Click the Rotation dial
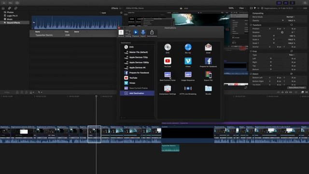 [282, 32]
